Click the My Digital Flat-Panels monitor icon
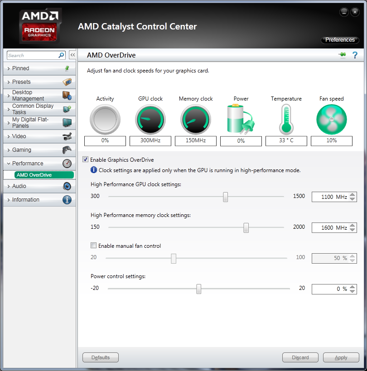This screenshot has width=367, height=371. tap(67, 123)
